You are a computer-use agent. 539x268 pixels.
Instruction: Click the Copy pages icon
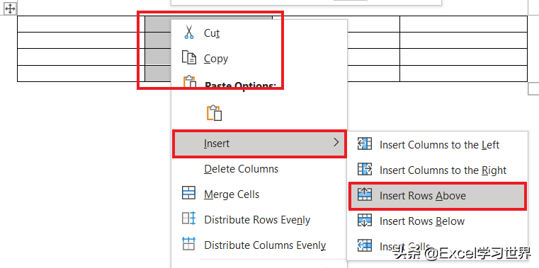(188, 57)
